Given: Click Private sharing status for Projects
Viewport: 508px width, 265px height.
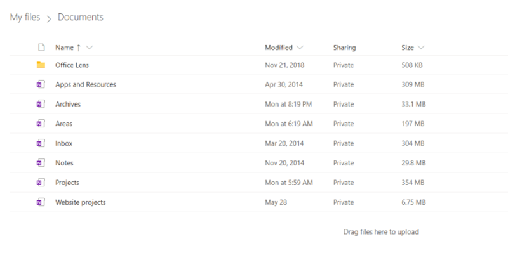Looking at the screenshot, I should click(344, 183).
